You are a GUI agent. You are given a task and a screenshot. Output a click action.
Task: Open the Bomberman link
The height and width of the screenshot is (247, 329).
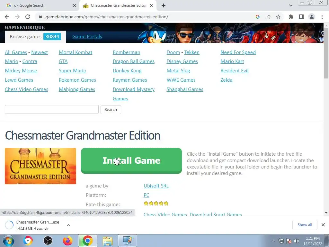point(126,52)
